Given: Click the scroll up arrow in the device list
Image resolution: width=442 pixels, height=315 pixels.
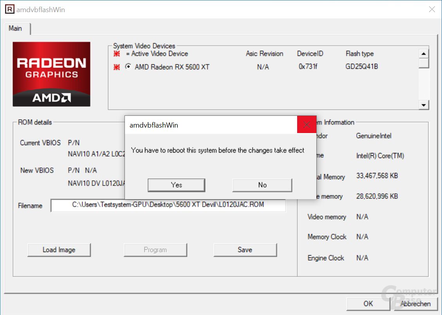Looking at the screenshot, I should pos(424,54).
